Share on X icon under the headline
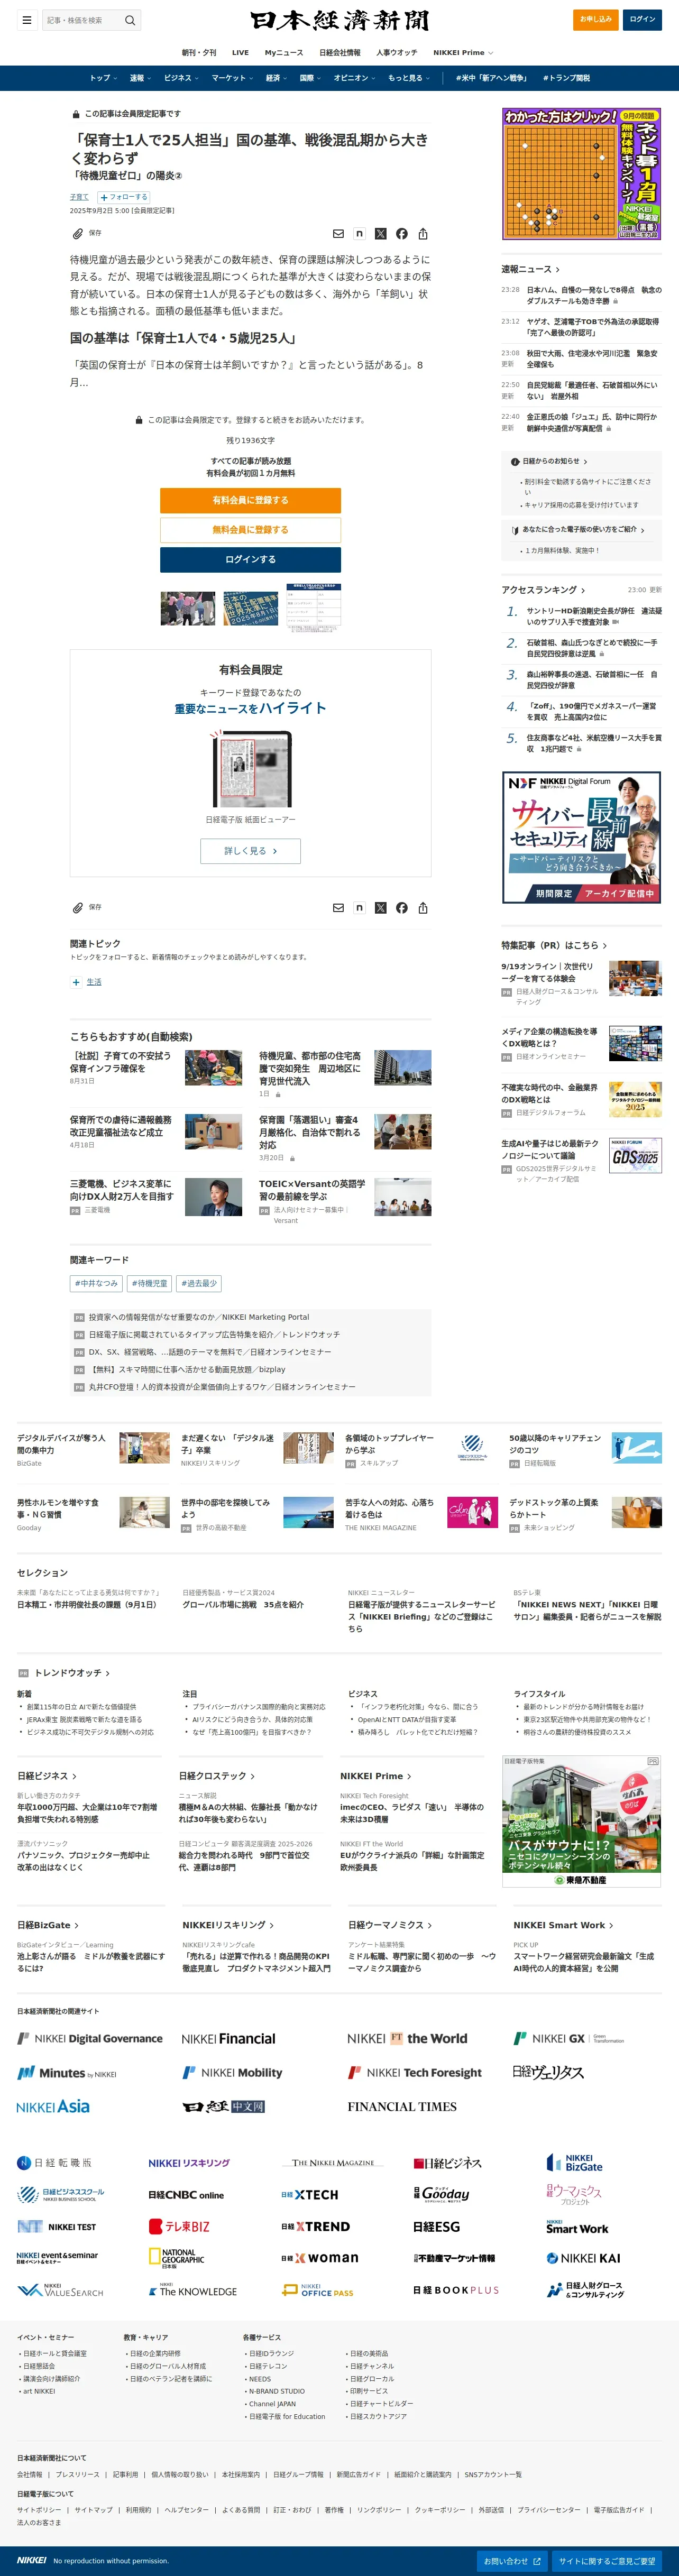The width and height of the screenshot is (679, 2576). pyautogui.click(x=380, y=234)
